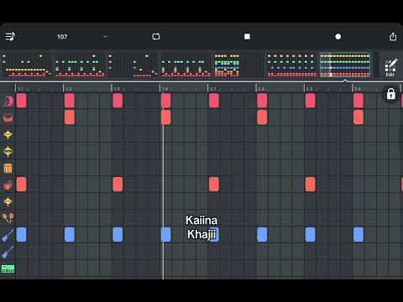The height and width of the screenshot is (302, 403).
Task: Select the green keyboard row icon
Action: 8,269
